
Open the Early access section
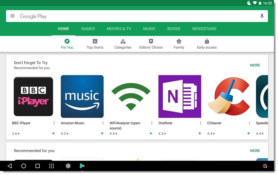point(207,44)
